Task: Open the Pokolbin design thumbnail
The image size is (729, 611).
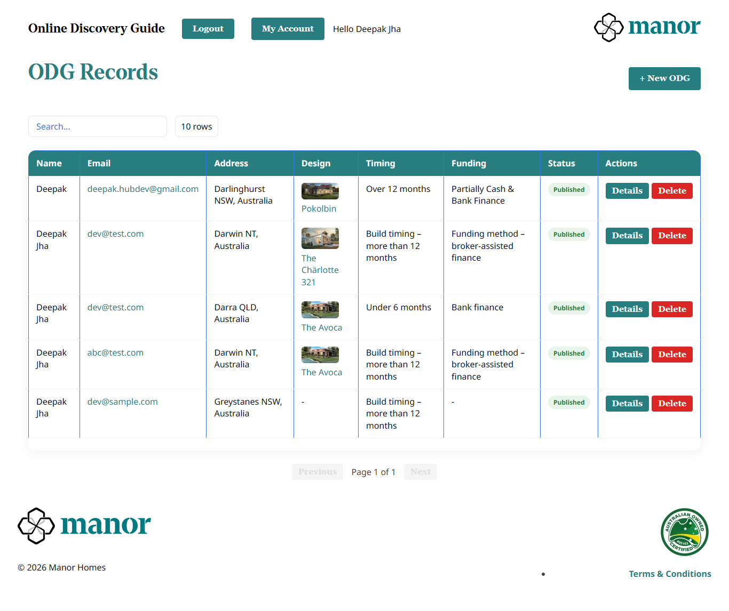Action: [x=320, y=190]
